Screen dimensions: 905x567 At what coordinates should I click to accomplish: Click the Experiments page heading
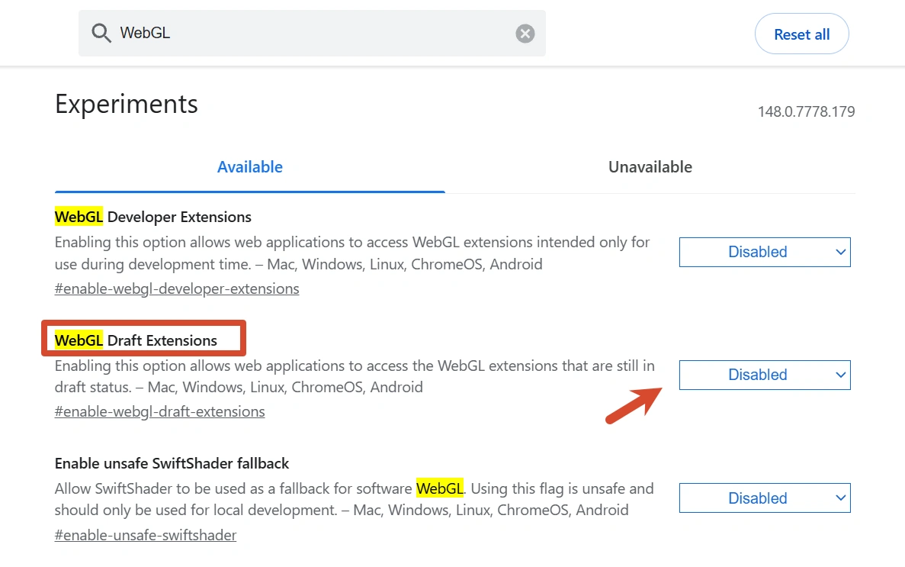(x=127, y=105)
